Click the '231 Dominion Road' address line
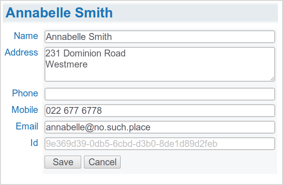The width and height of the screenshot is (283, 185). [x=85, y=53]
